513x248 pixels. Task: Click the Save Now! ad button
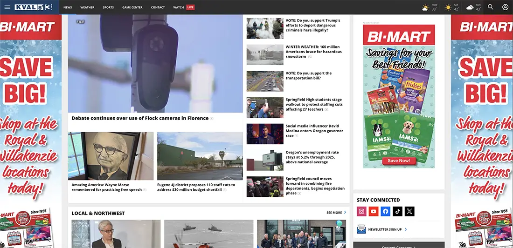pyautogui.click(x=399, y=161)
